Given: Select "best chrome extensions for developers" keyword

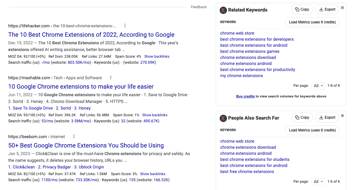Looking at the screenshot, I should pyautogui.click(x=257, y=39).
